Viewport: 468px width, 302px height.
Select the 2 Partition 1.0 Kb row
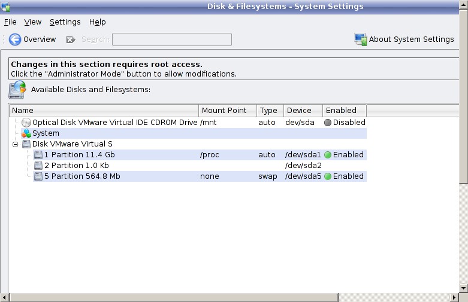[77, 166]
